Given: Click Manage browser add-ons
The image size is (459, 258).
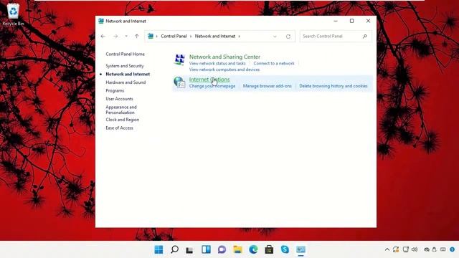Looking at the screenshot, I should pyautogui.click(x=268, y=86).
